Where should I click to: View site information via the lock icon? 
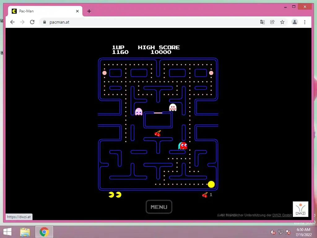pyautogui.click(x=45, y=22)
